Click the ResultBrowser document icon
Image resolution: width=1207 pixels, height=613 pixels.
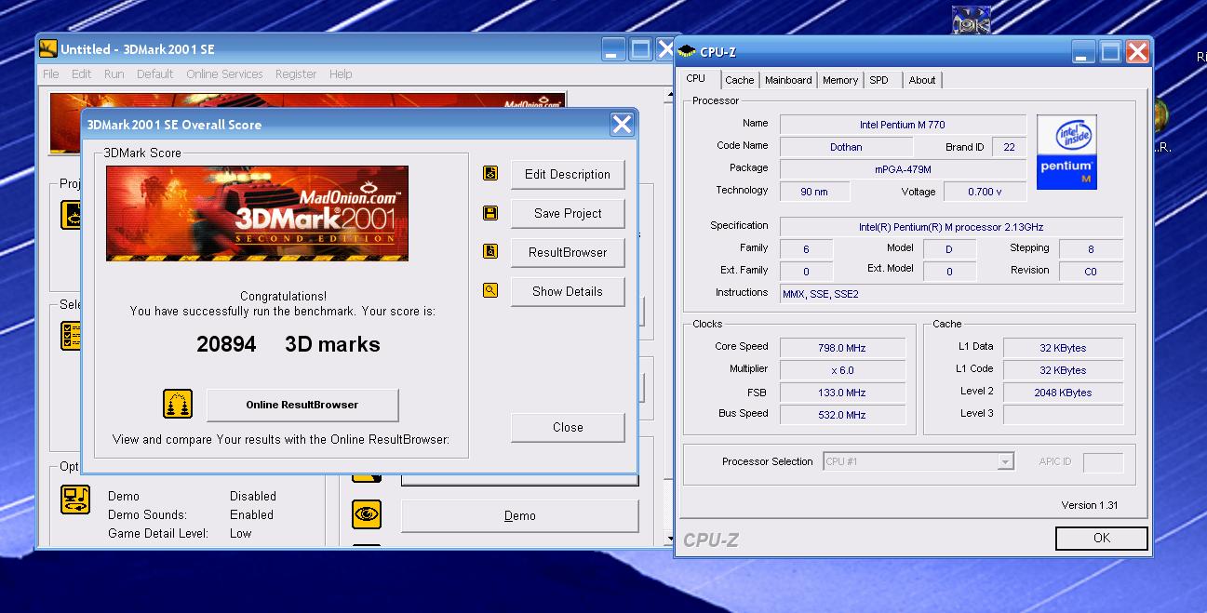[x=490, y=251]
